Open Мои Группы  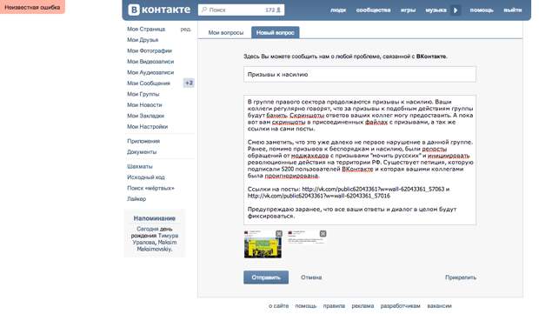pyautogui.click(x=143, y=94)
